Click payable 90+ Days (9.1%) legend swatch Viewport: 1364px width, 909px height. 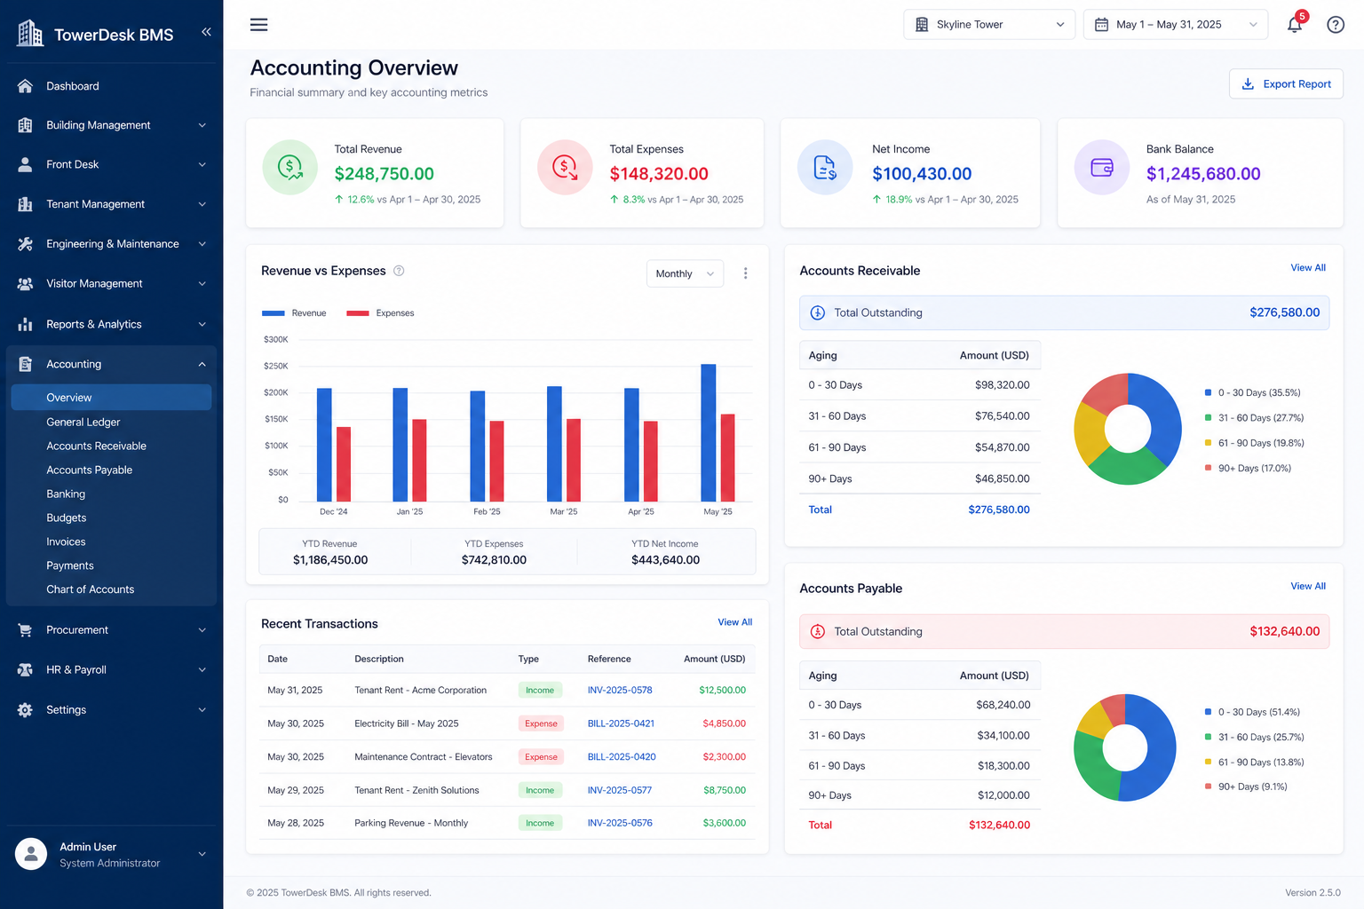[x=1208, y=786]
